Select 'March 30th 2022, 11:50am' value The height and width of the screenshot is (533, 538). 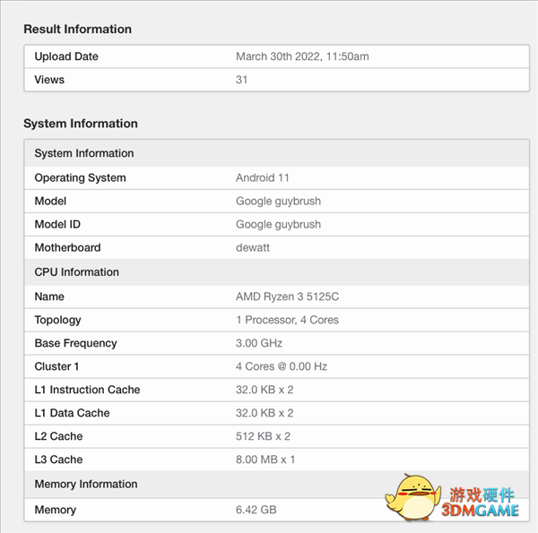coord(302,56)
